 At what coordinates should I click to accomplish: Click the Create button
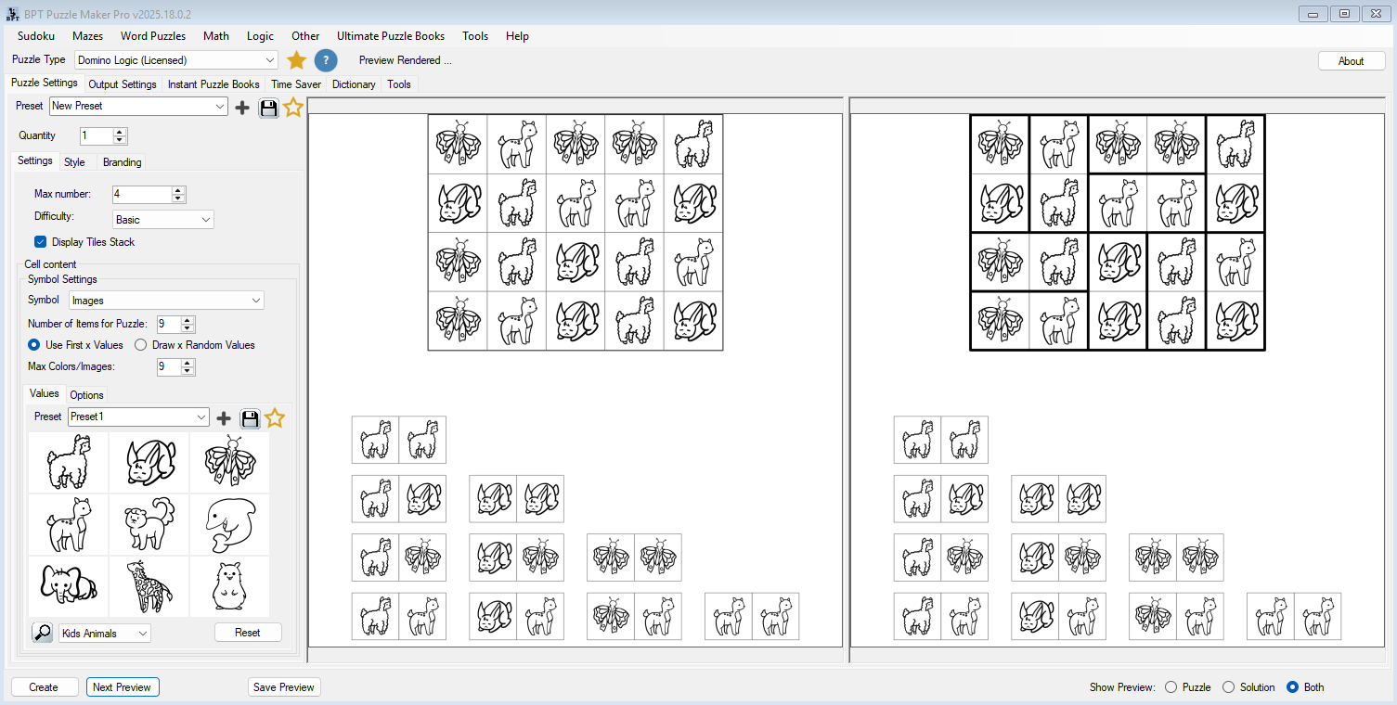tap(44, 686)
